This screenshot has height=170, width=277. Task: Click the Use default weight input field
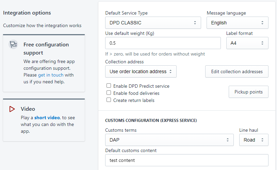tap(163, 43)
